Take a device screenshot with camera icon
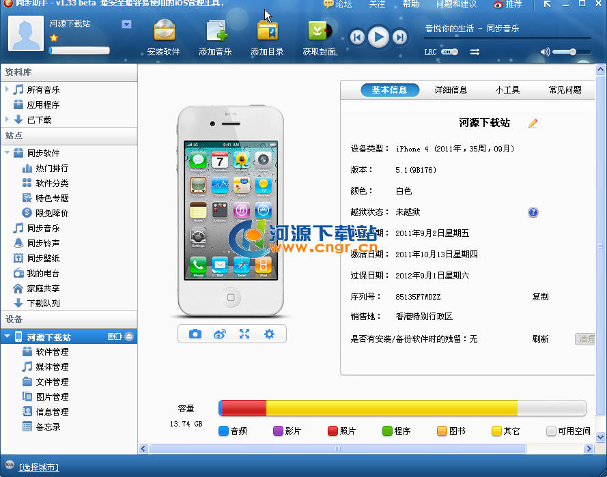Image resolution: width=607 pixels, height=477 pixels. (x=195, y=334)
